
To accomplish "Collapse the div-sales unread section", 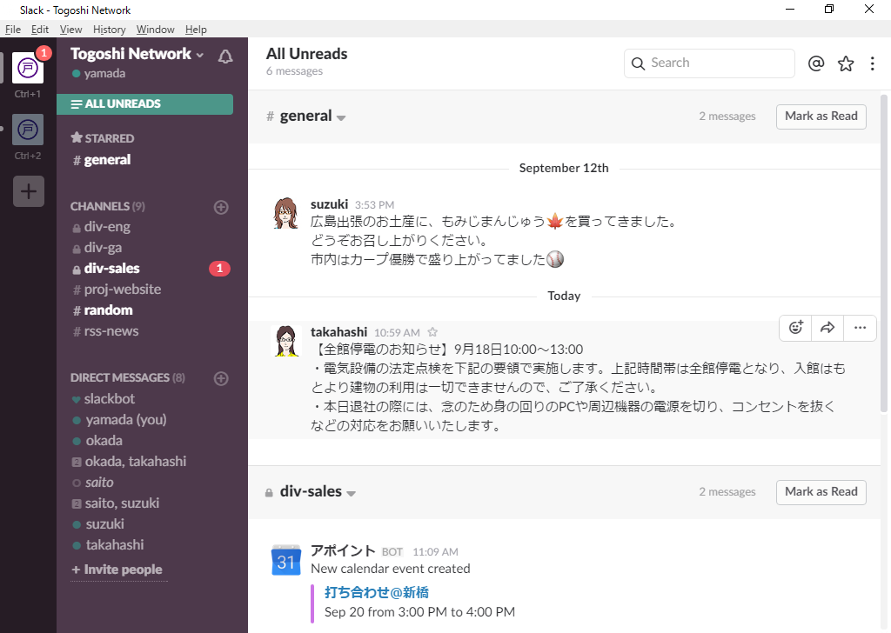I will 352,493.
